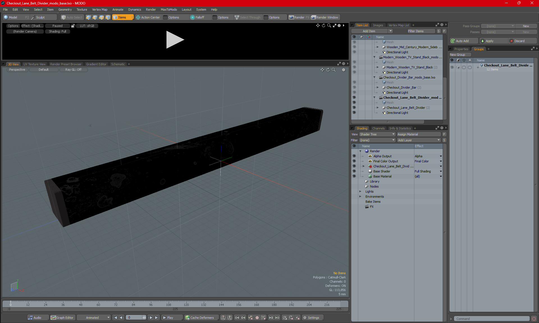The width and height of the screenshot is (539, 323).
Task: Collapse the Render shader tree node
Action: (x=360, y=151)
